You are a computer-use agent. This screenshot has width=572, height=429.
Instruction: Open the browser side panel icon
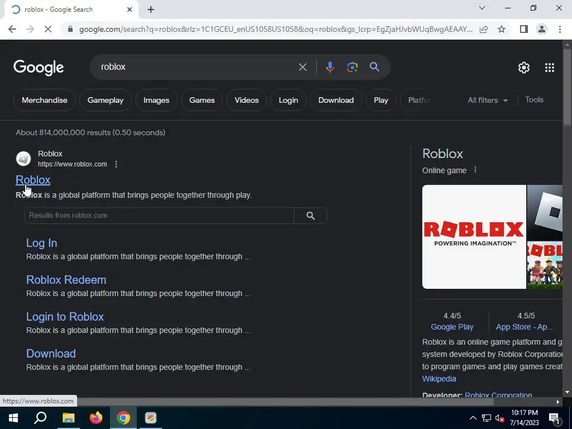[524, 29]
